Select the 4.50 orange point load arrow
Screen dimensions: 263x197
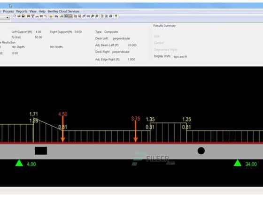pyautogui.click(x=63, y=129)
